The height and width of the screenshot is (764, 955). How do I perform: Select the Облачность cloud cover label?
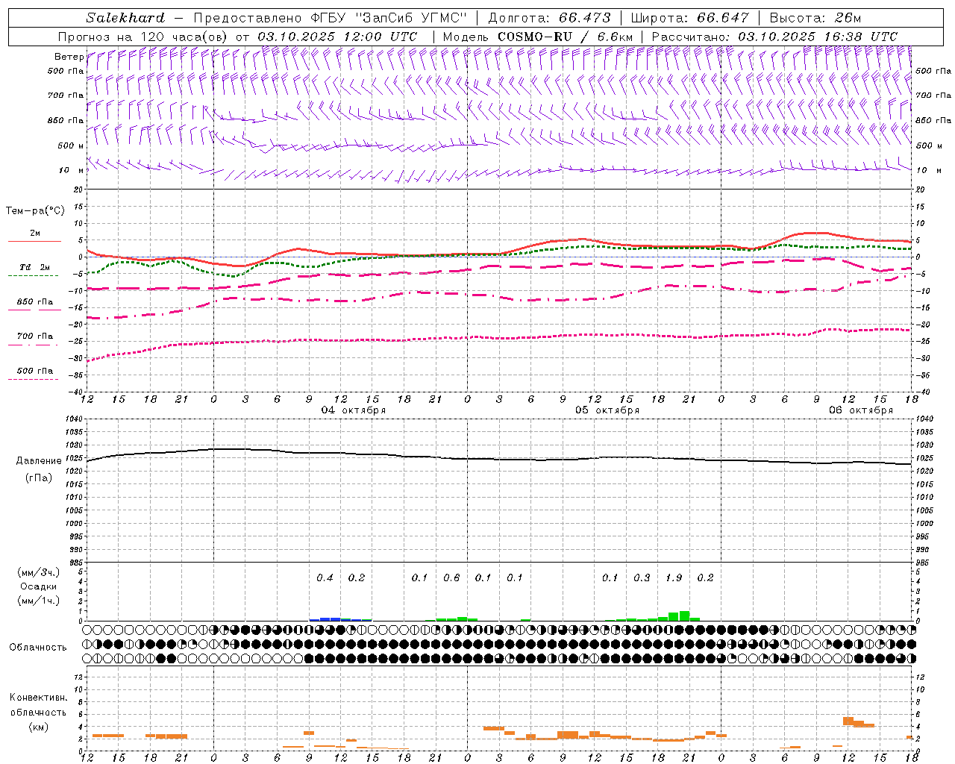pos(38,648)
